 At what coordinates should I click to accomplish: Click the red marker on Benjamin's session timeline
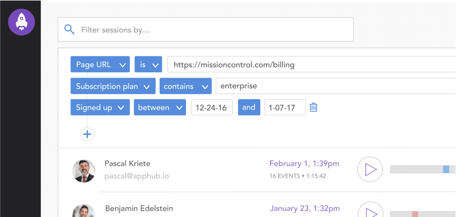point(415,214)
